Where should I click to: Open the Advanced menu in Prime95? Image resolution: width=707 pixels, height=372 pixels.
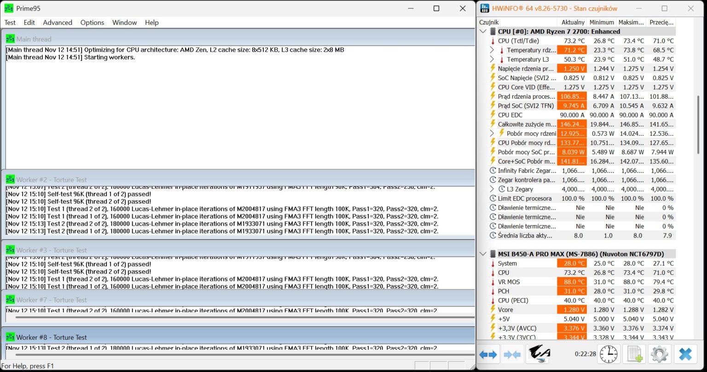[58, 23]
